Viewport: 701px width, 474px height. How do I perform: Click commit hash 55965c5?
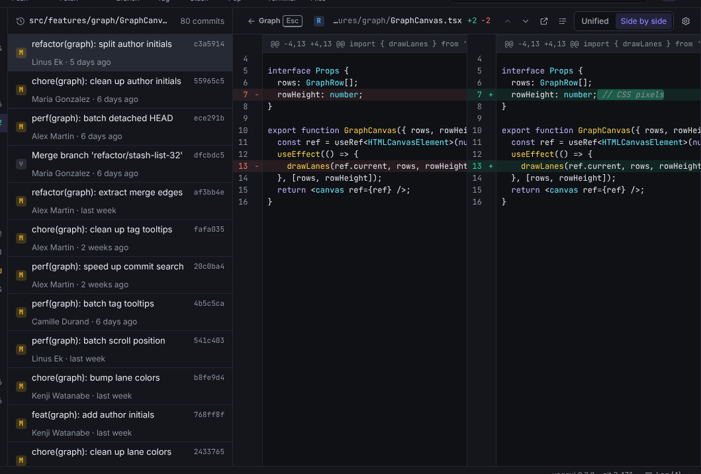209,81
